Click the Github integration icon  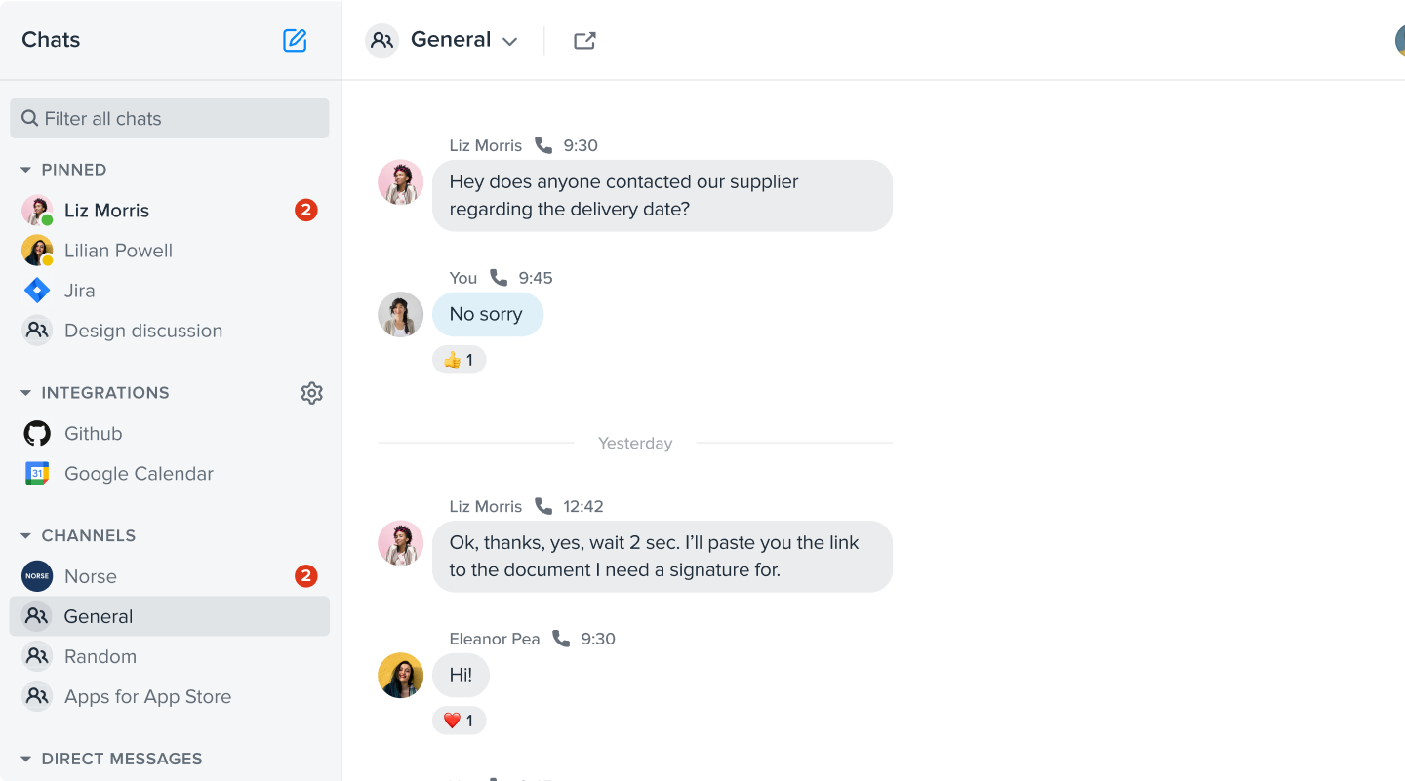click(x=36, y=433)
